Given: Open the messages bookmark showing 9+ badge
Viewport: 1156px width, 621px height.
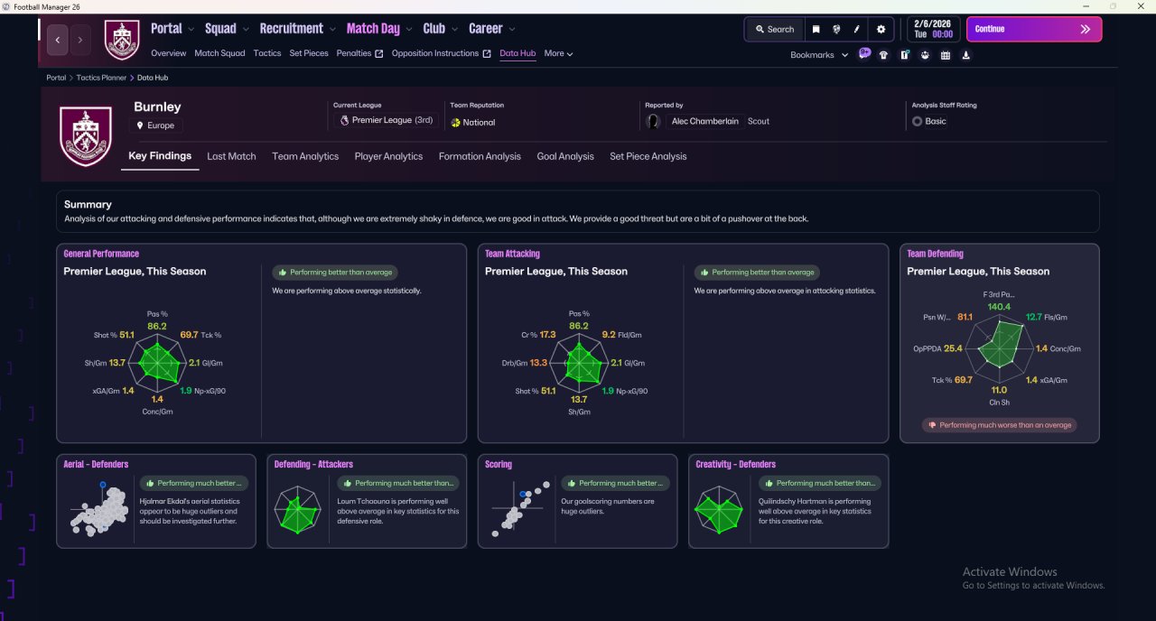Looking at the screenshot, I should (x=864, y=54).
